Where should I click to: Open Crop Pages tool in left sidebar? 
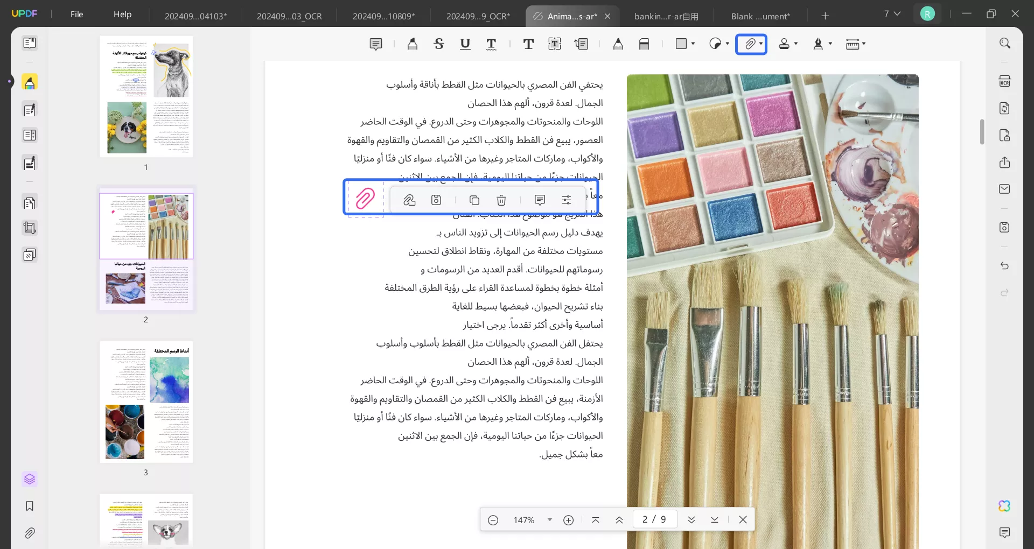tap(30, 228)
